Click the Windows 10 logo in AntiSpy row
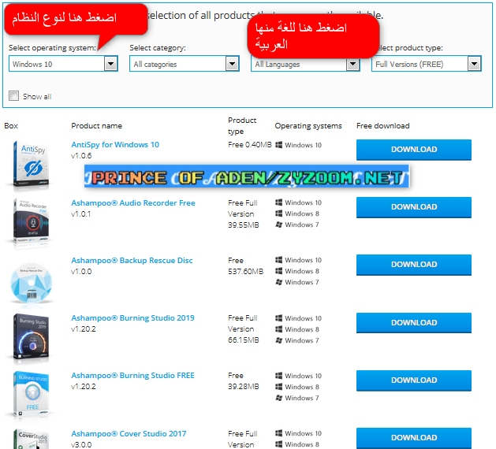The width and height of the screenshot is (496, 449). (x=278, y=145)
